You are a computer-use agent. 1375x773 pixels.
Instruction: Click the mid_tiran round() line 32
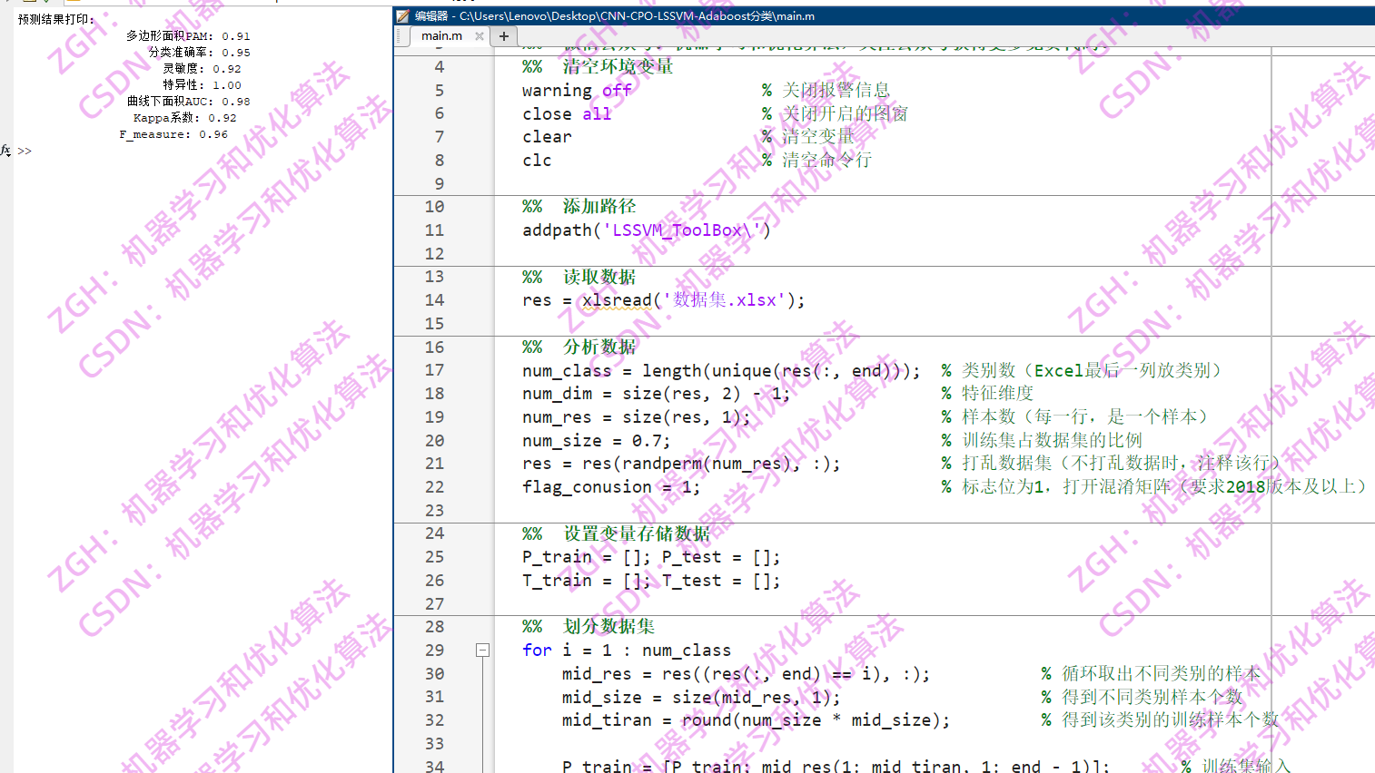click(x=757, y=720)
